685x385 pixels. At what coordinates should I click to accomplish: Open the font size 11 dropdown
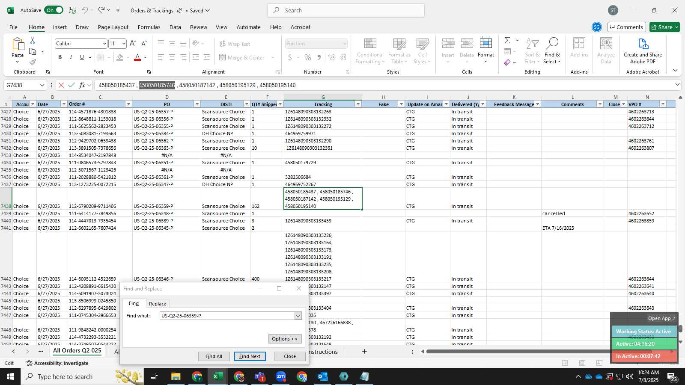pos(124,44)
